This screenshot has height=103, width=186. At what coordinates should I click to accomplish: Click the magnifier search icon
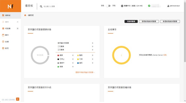(x=41, y=6)
